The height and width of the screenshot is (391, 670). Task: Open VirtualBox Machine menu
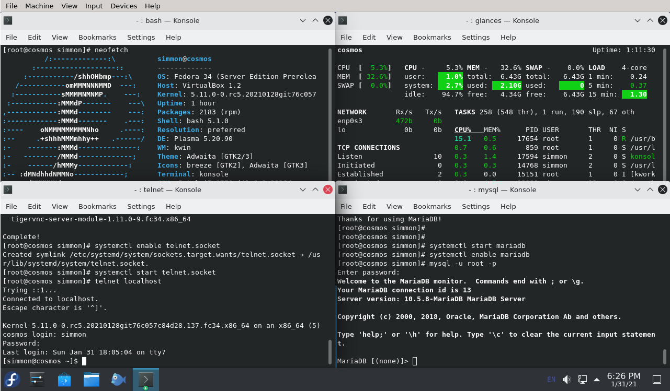pos(39,6)
